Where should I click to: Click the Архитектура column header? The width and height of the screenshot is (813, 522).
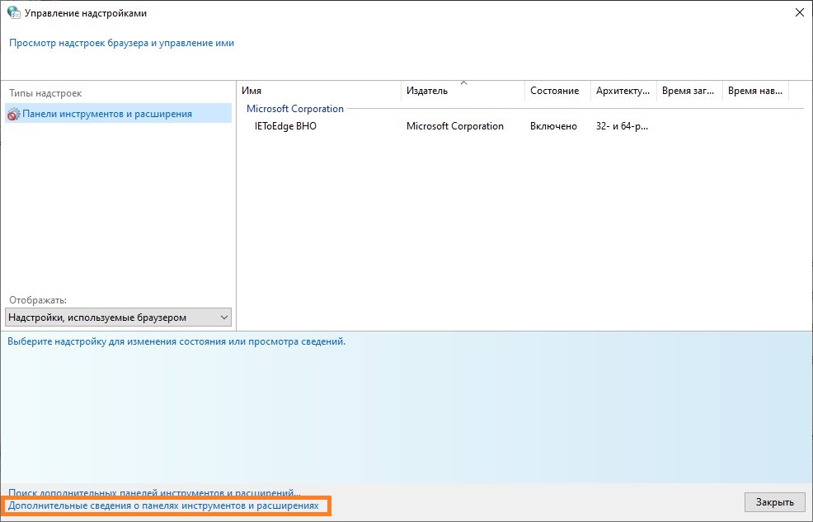click(623, 91)
